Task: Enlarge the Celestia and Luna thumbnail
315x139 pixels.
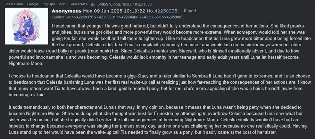Action: pos(26,26)
